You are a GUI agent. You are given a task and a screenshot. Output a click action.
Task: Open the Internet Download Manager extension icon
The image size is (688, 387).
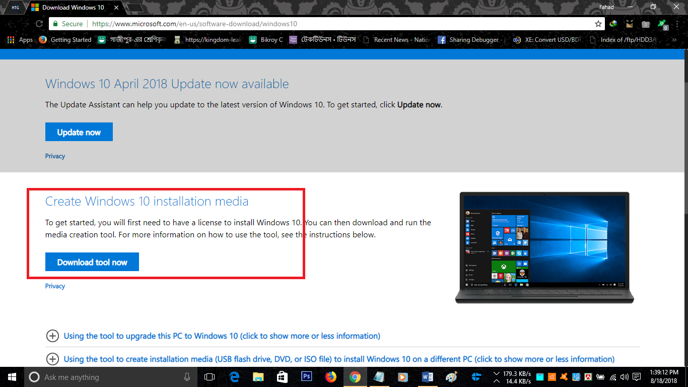613,24
